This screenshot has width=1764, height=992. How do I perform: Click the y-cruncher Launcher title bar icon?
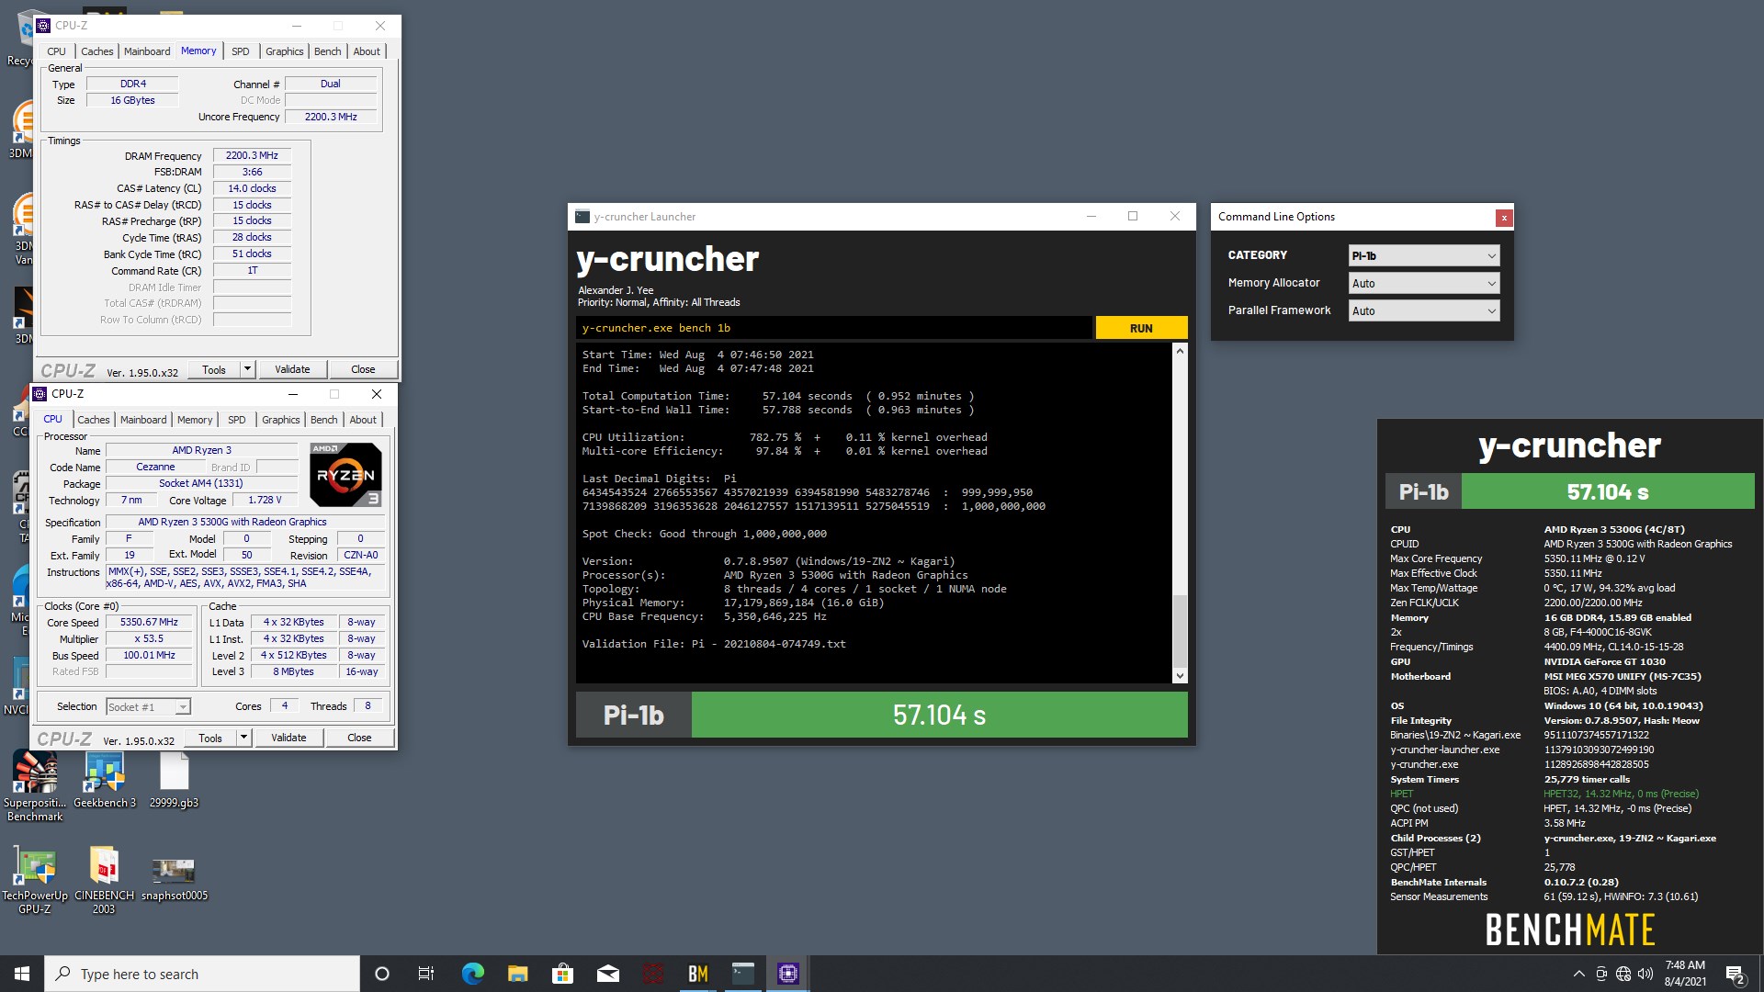(x=582, y=217)
